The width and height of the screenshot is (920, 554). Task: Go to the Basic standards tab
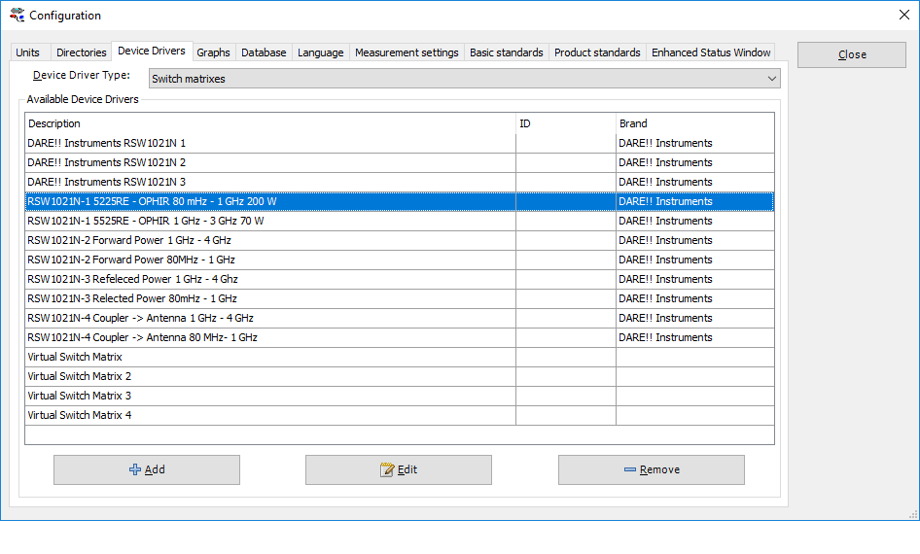coord(506,52)
